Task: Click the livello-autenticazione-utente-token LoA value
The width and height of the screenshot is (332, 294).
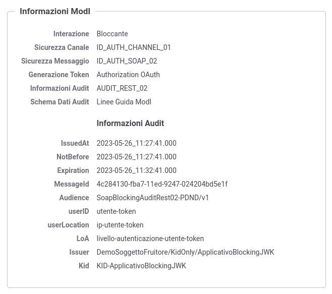Action: pyautogui.click(x=150, y=239)
